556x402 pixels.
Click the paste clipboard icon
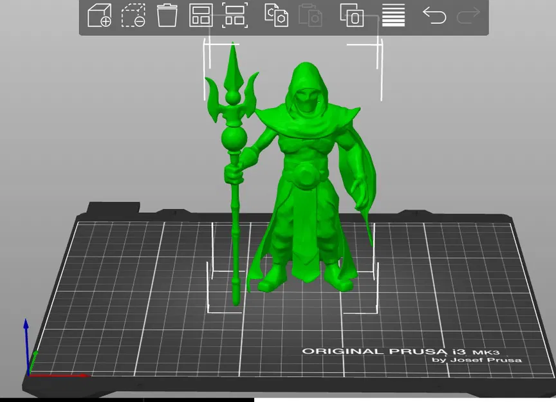[x=311, y=16]
